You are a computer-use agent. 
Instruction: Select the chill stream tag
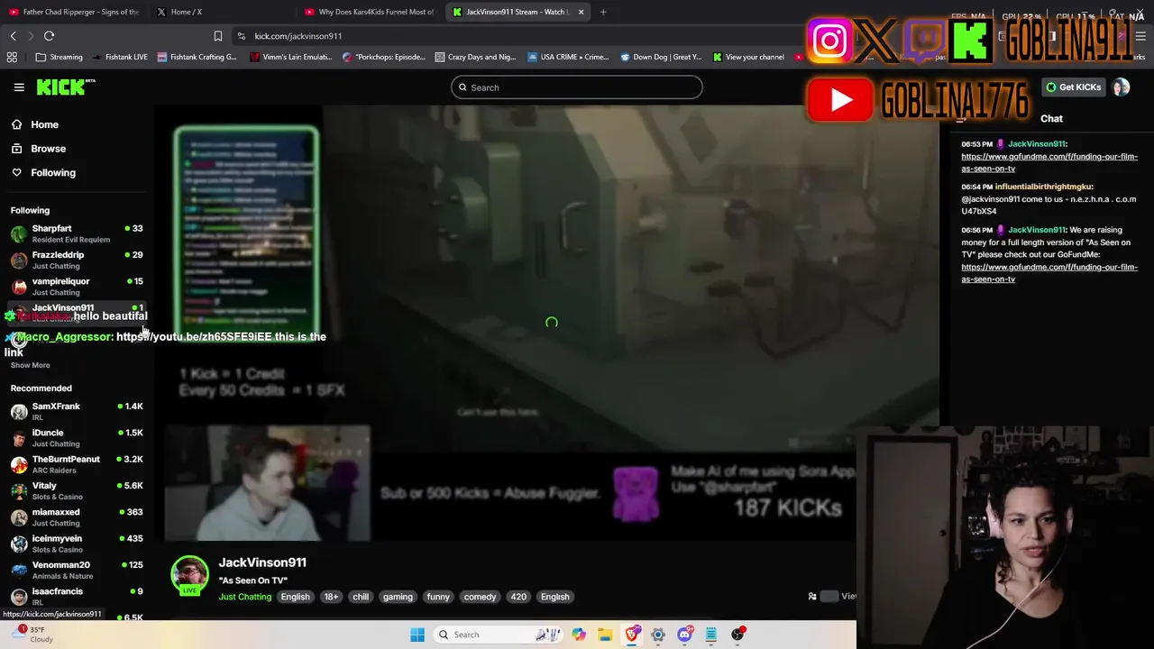pos(361,597)
